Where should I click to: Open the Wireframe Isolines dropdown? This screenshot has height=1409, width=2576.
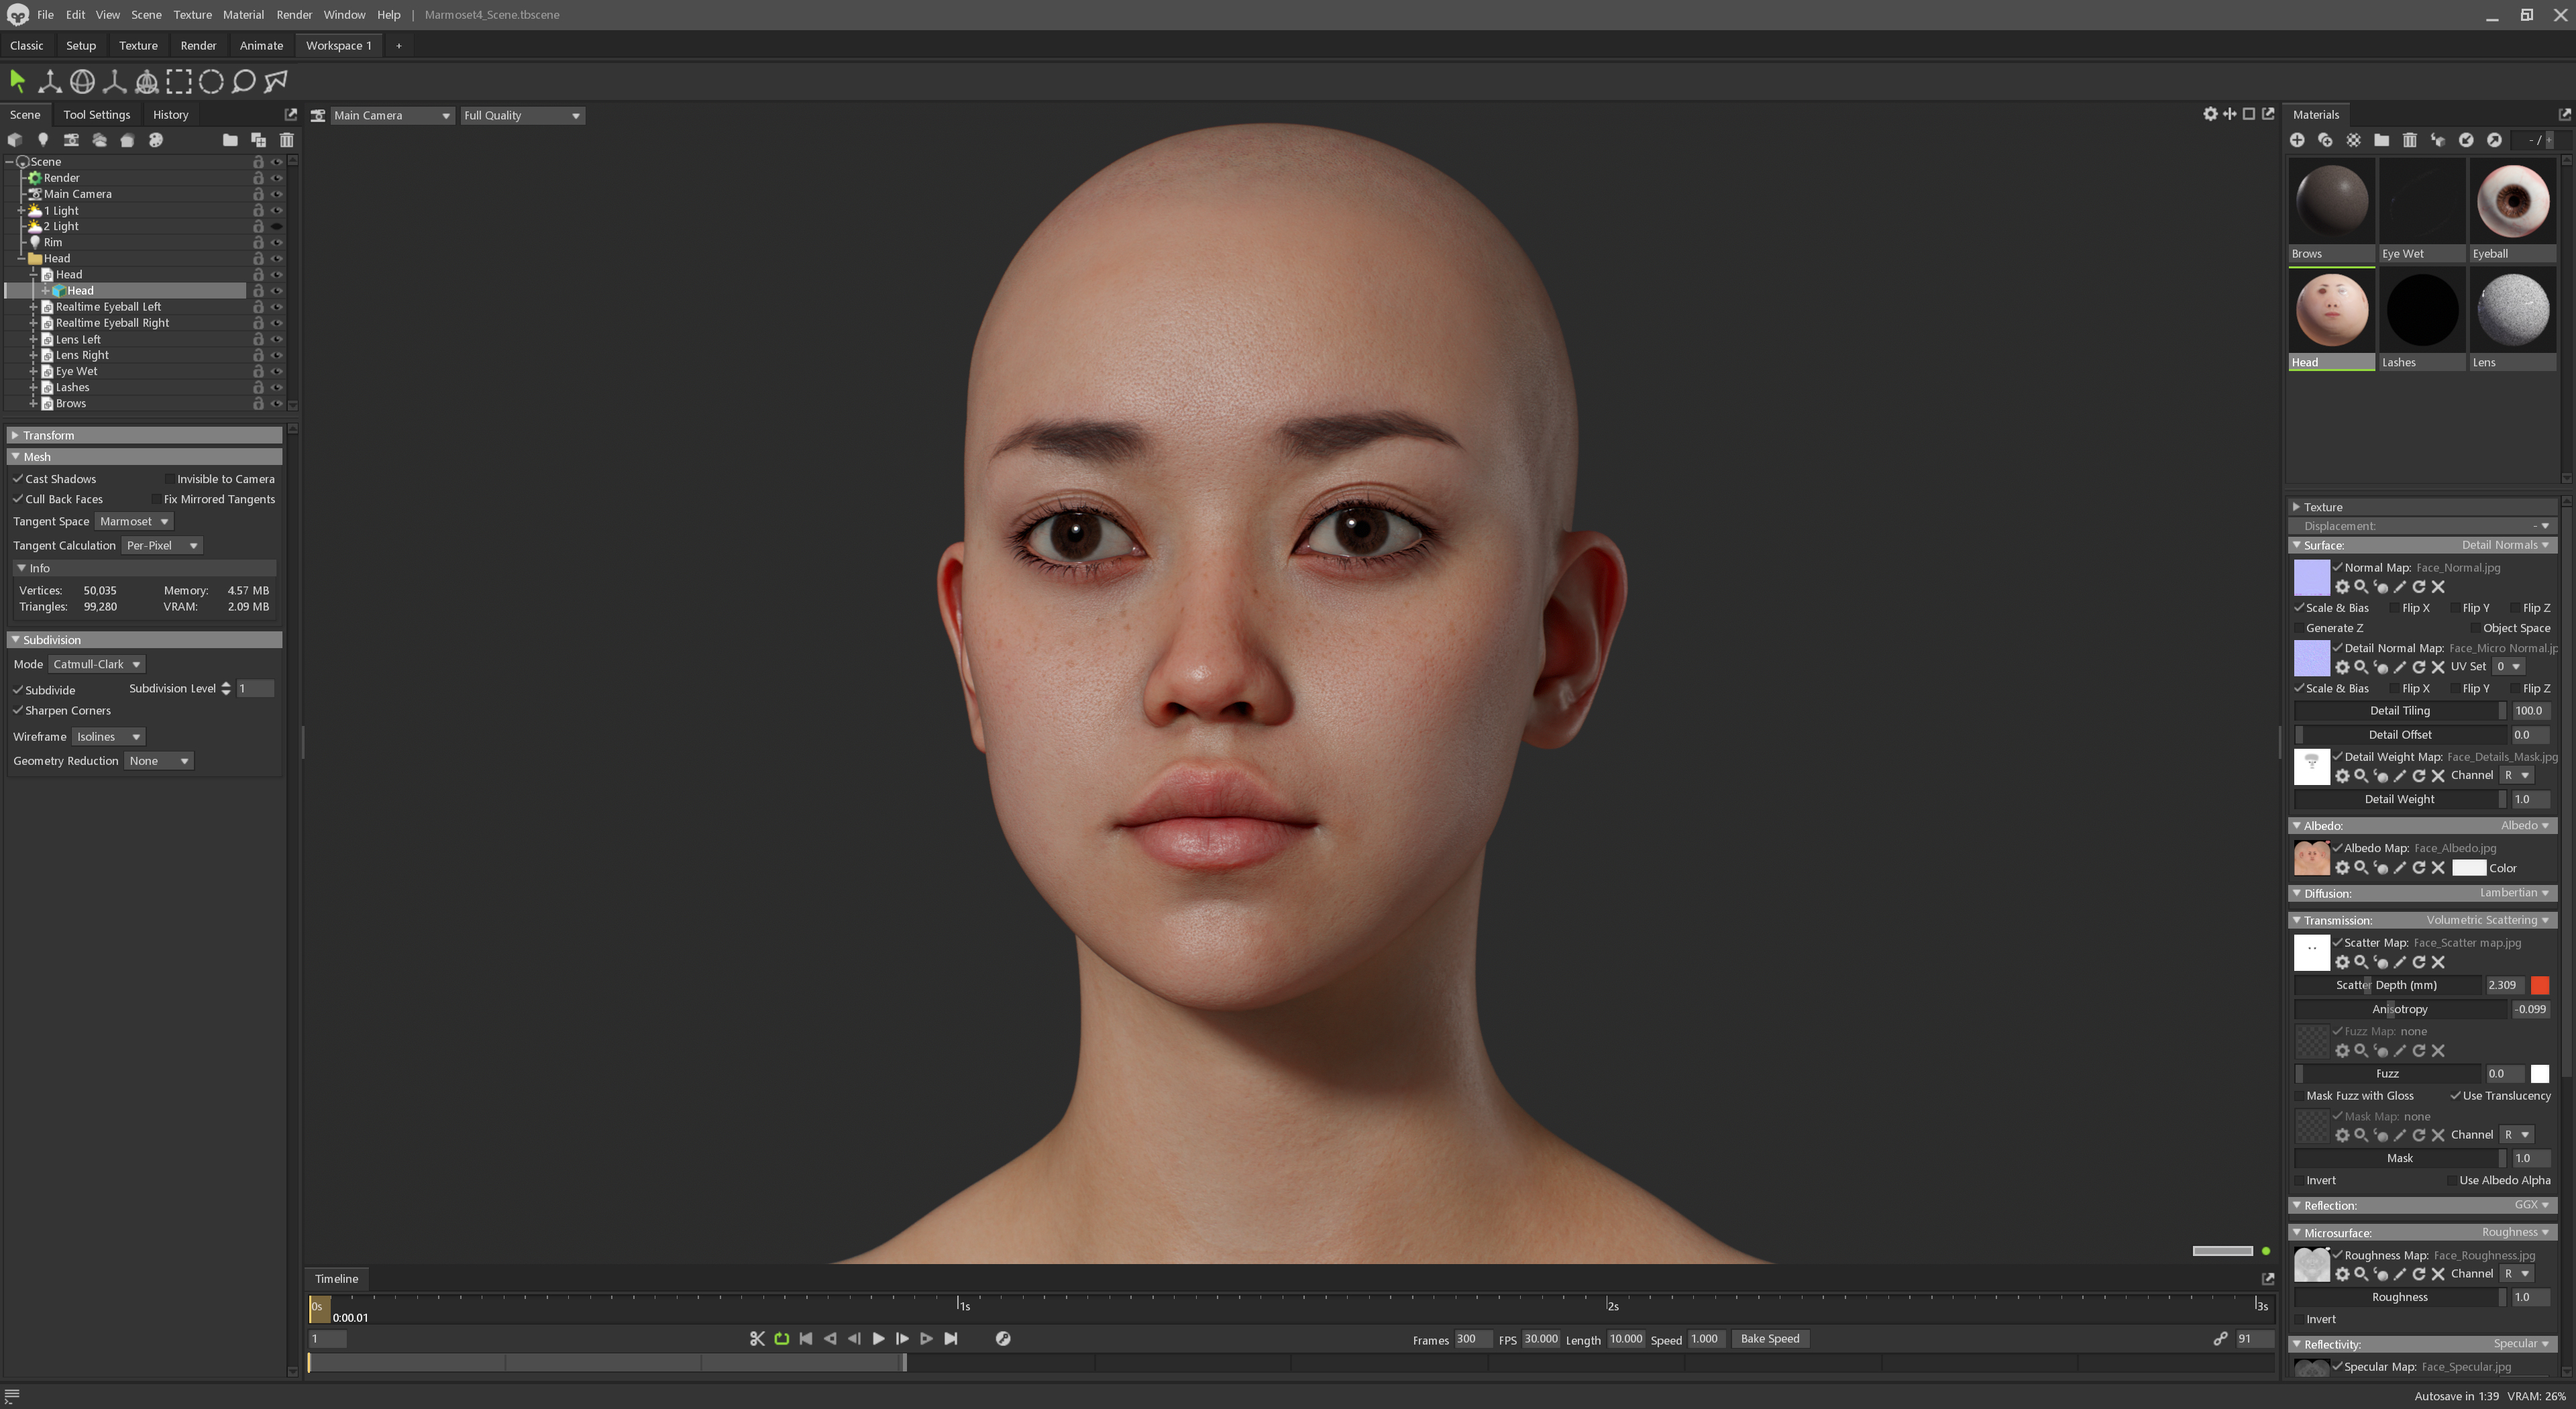[x=107, y=736]
